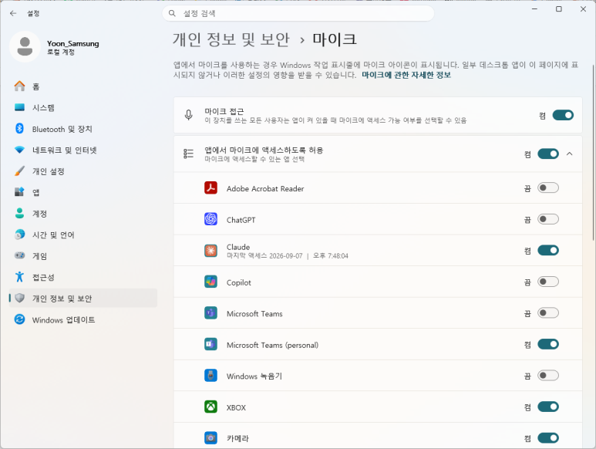The image size is (596, 449).
Task: Click the 계정 person icon
Action: pos(20,213)
